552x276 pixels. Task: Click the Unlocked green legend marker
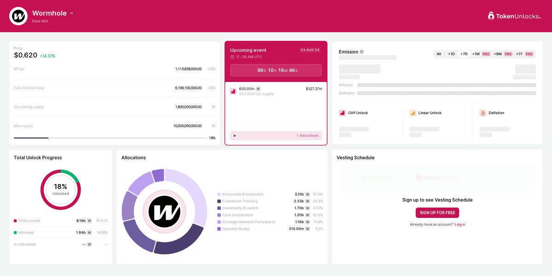click(15, 233)
